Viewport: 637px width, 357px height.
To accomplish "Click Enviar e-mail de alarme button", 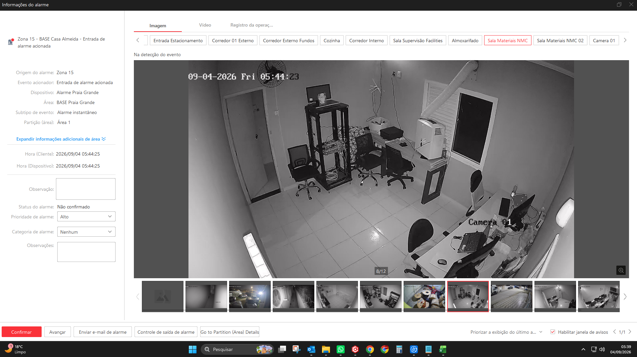I will tap(103, 332).
